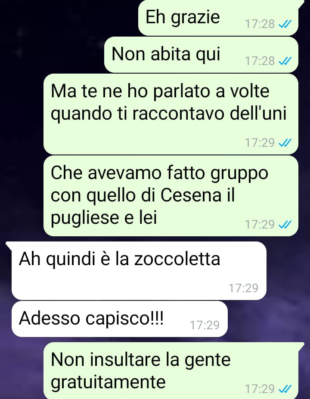Viewport: 310px width, 399px height.
Task: Click read-receipt ticks on "Eh grazie"
Action: [285, 24]
